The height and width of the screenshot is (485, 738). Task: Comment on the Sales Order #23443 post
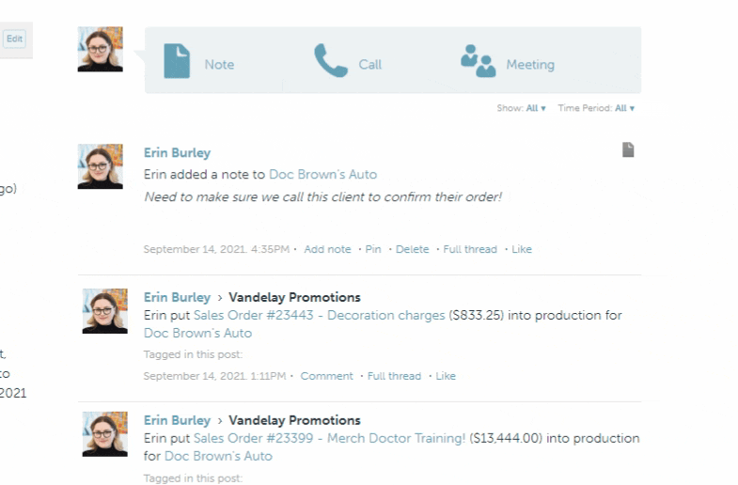326,376
